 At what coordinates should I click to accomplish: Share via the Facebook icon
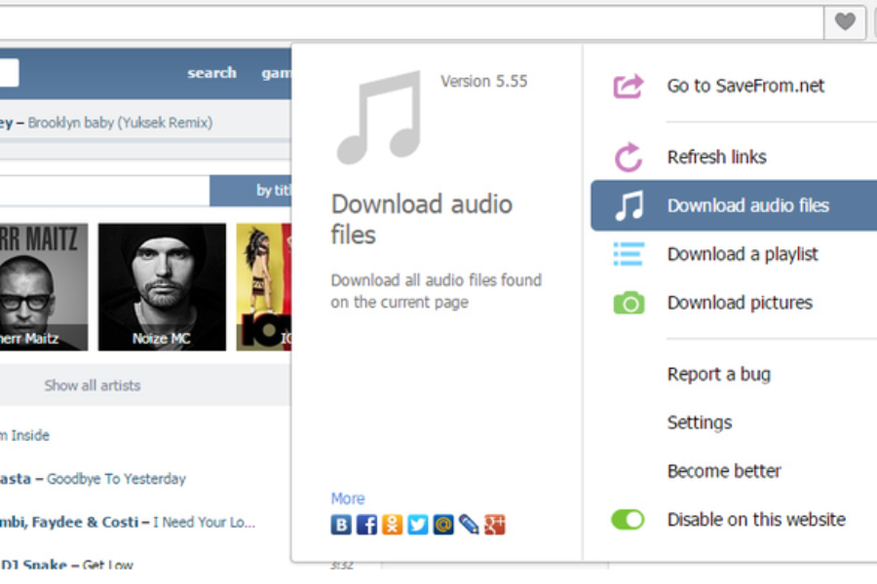point(367,525)
